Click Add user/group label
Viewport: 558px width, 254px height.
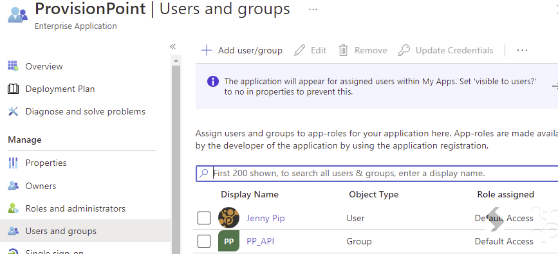point(250,51)
